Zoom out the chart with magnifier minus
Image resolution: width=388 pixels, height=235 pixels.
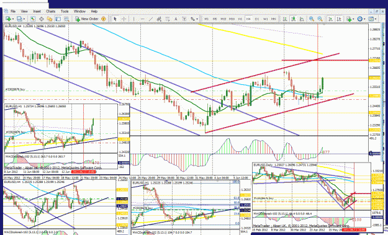pos(320,19)
